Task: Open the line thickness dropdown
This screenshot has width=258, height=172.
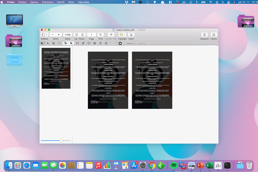Action: [x=131, y=44]
